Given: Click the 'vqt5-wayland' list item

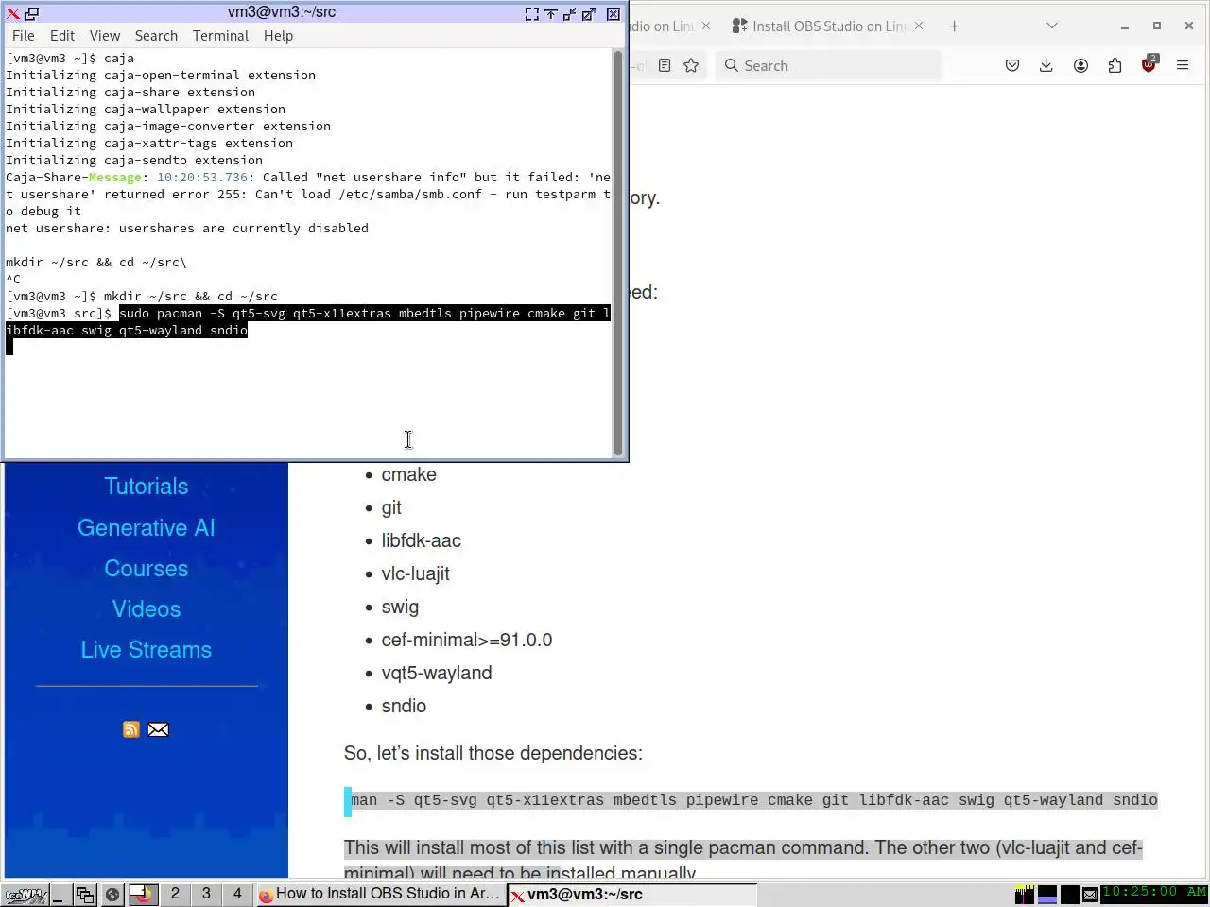Looking at the screenshot, I should click(x=437, y=674).
